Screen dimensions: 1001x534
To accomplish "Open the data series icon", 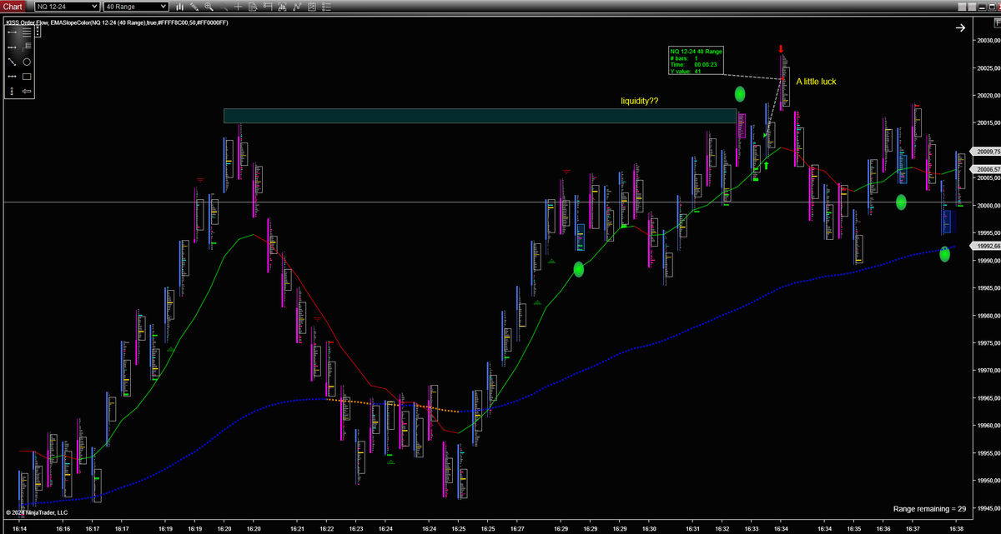I will (x=282, y=7).
